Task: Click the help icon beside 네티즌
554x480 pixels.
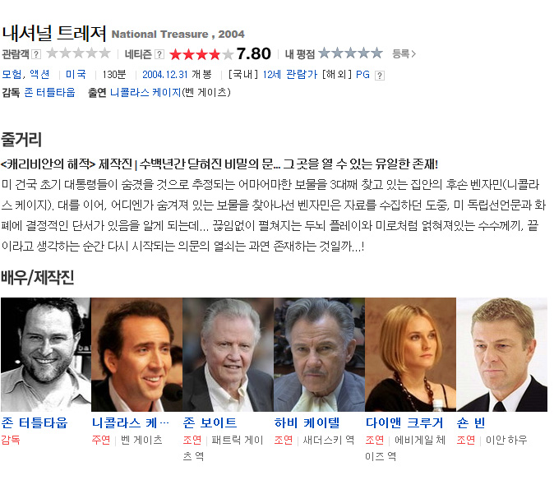Action: tap(159, 54)
